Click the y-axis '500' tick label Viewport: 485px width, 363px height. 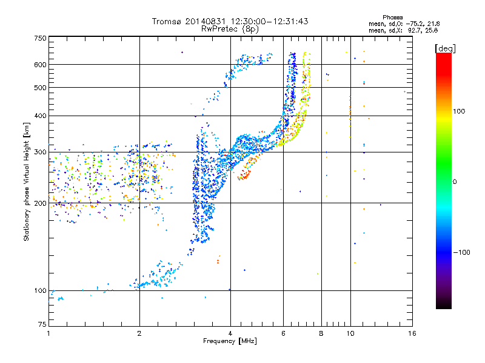[40, 88]
